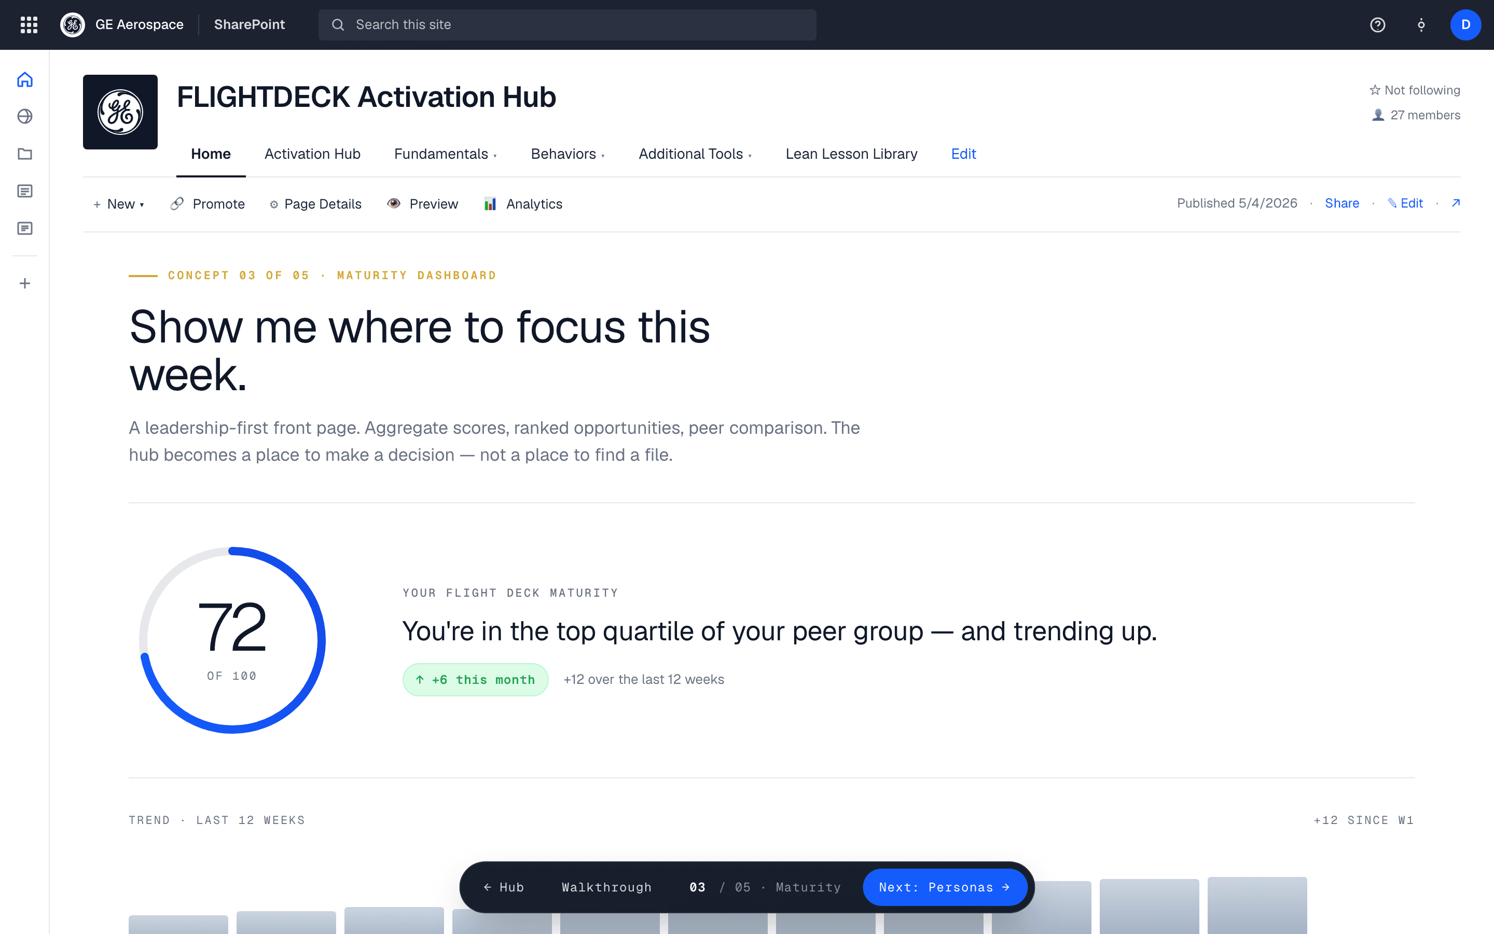Viewport: 1494px width, 934px height.
Task: Click the rightmost trend chart bar
Action: [x=1257, y=905]
